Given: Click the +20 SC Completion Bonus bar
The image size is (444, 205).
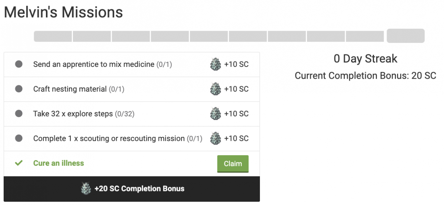Looking at the screenshot, I should pos(132,189).
